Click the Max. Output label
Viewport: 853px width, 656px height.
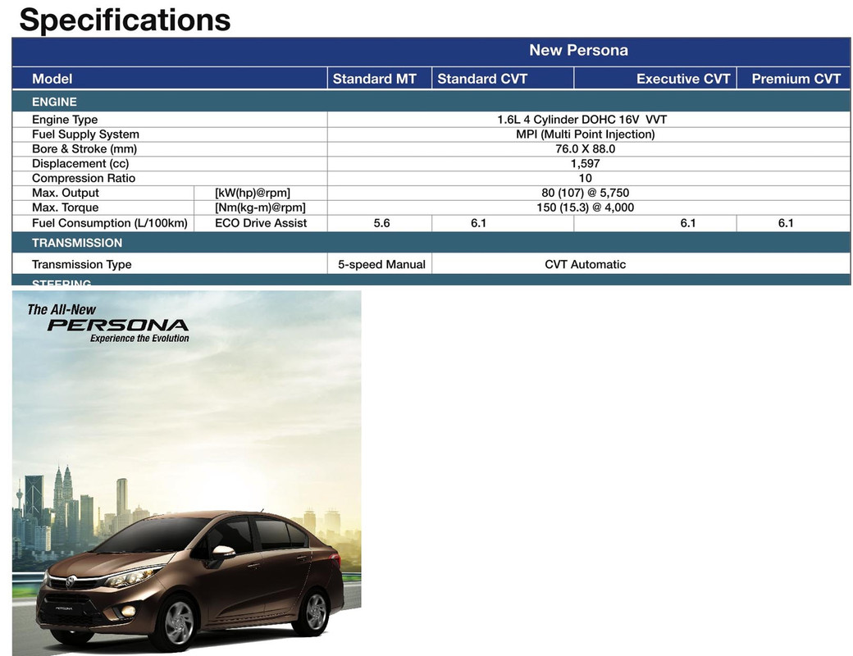66,193
